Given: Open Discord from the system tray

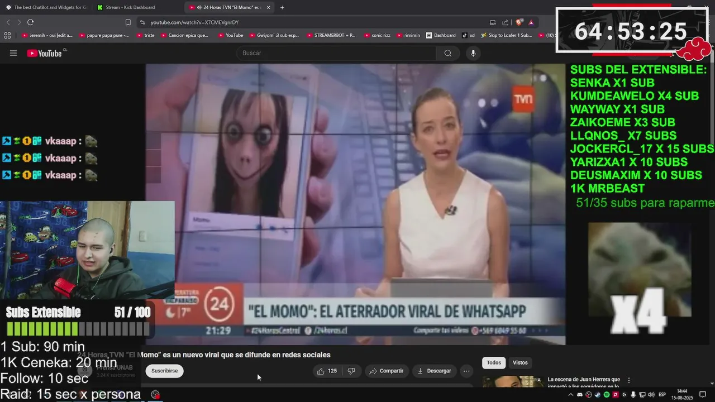Looking at the screenshot, I should click(x=580, y=395).
